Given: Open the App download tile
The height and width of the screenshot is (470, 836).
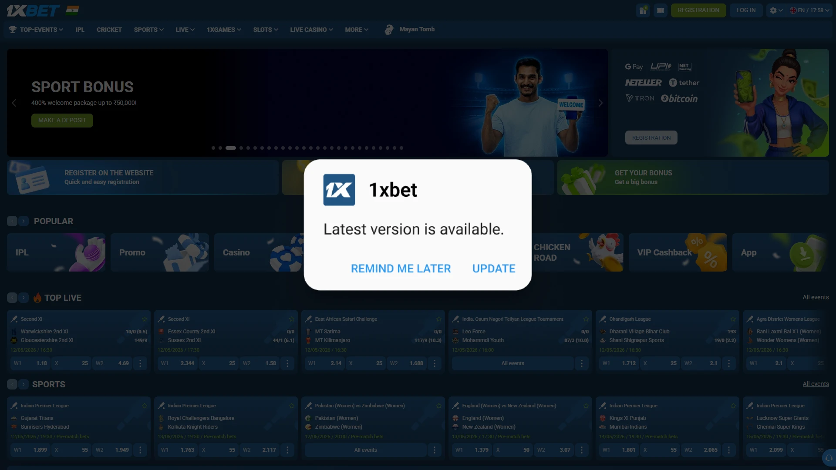Looking at the screenshot, I should [x=781, y=252].
